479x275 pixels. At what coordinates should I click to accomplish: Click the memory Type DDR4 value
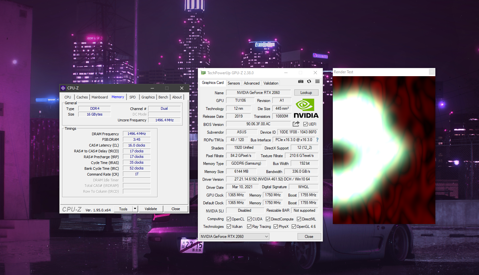tap(94, 108)
